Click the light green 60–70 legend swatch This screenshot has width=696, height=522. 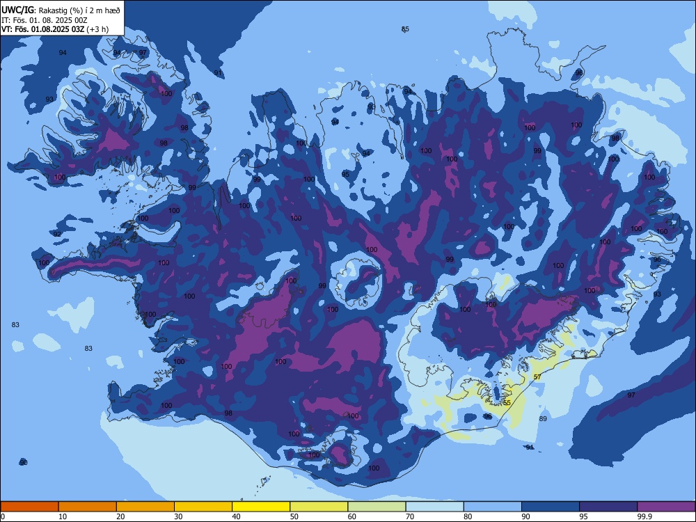point(377,507)
